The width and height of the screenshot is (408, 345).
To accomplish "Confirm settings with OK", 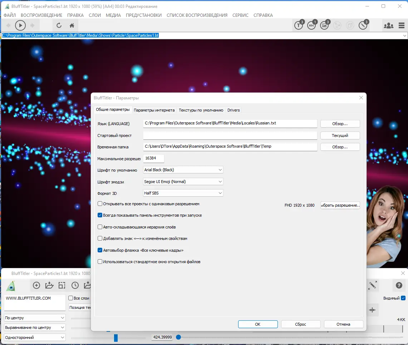I will [257, 324].
